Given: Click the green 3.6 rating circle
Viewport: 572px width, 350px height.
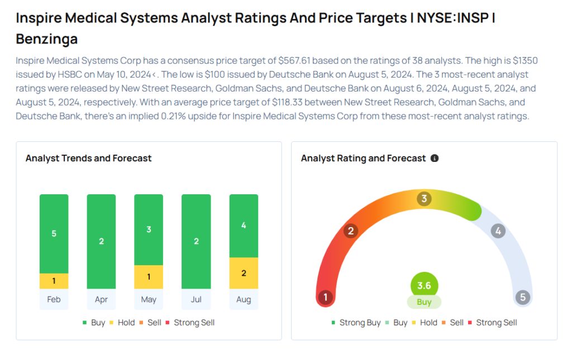Looking at the screenshot, I should click(x=424, y=286).
